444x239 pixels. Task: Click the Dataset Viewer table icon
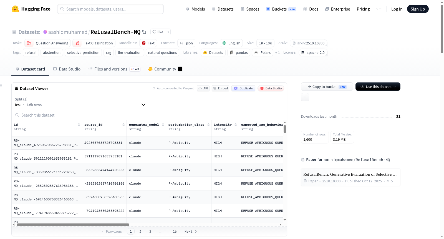[x=17, y=88]
